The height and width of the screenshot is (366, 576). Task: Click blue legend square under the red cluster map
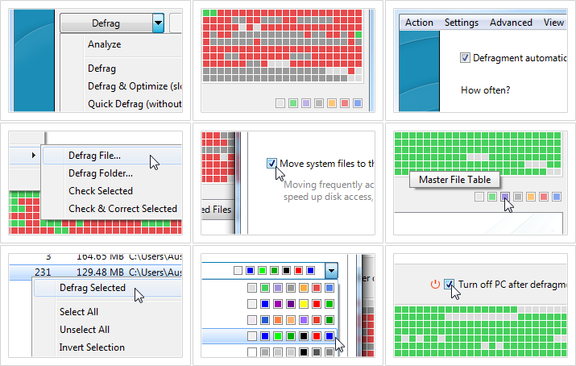357,103
